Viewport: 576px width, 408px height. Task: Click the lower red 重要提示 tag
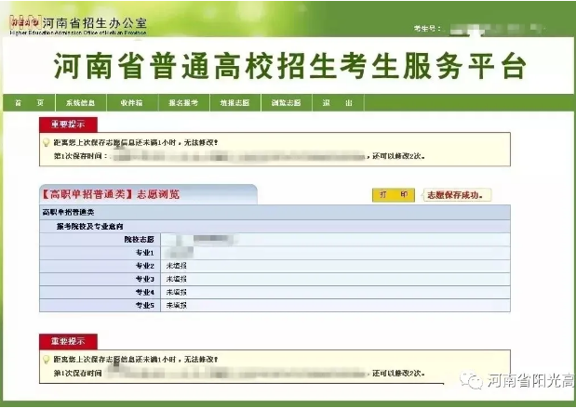click(68, 341)
